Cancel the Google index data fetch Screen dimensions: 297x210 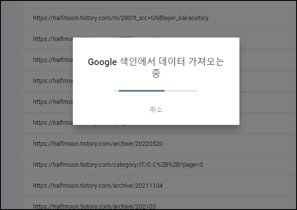(x=156, y=110)
